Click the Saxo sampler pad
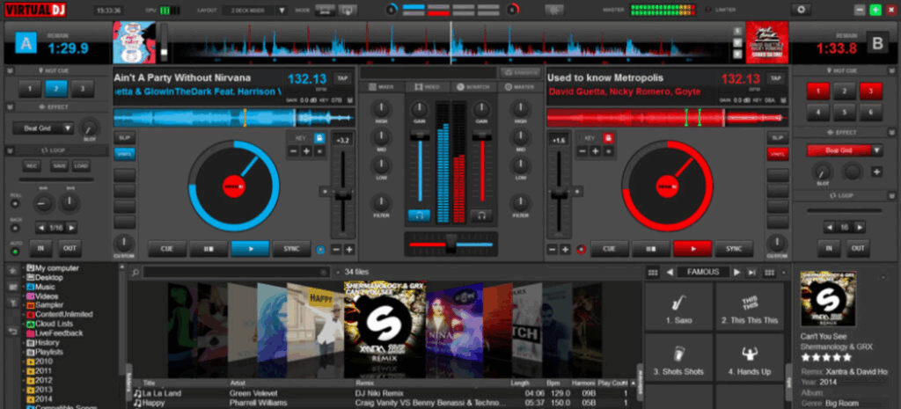901x409 pixels. 678,308
